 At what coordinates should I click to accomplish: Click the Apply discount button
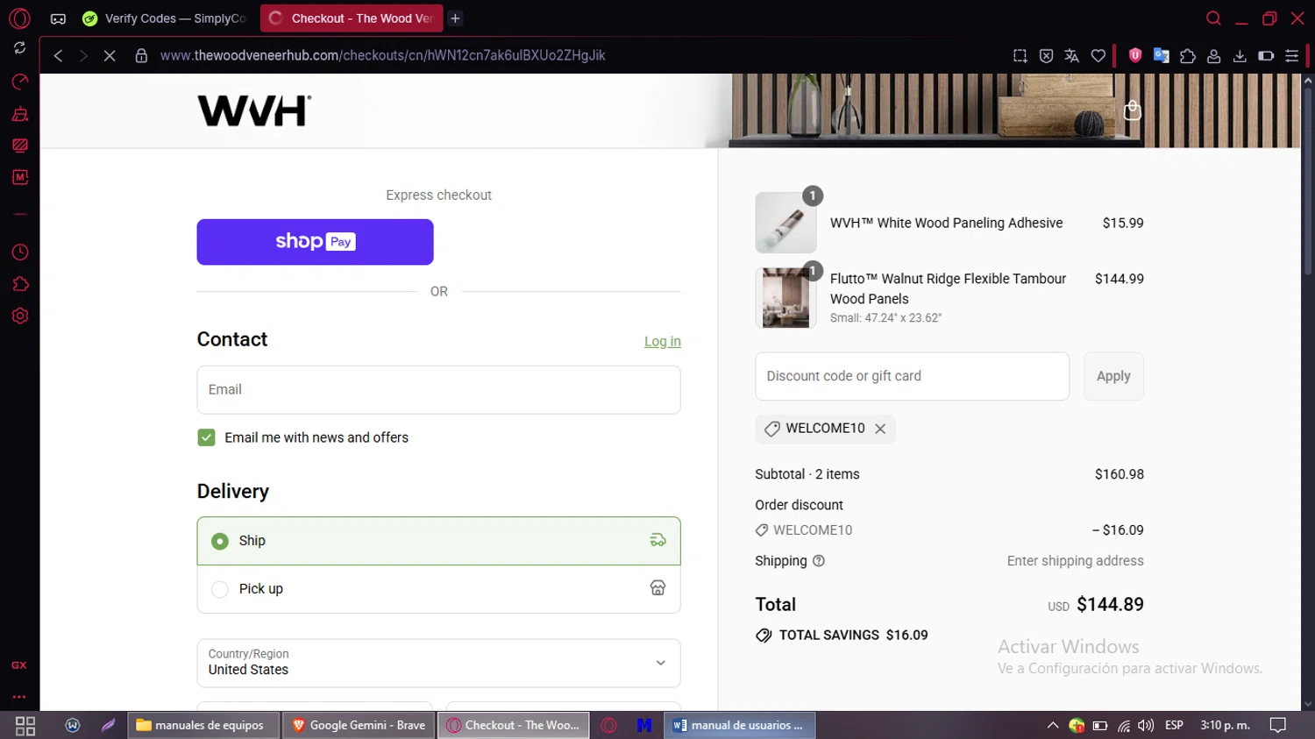pos(1113,376)
